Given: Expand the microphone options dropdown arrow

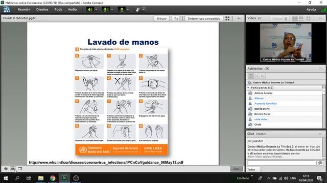Looking at the screenshot, I should click(x=112, y=10).
